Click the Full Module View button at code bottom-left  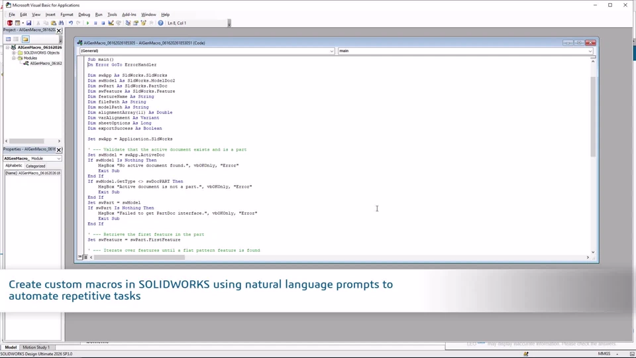point(85,257)
